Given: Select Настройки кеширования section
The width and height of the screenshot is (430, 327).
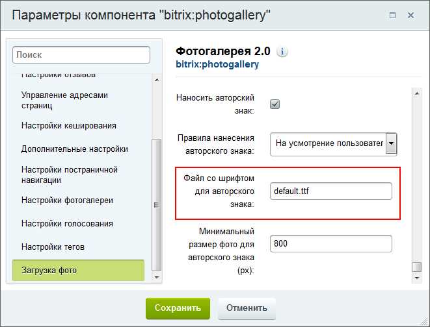Looking at the screenshot, I should tap(69, 126).
